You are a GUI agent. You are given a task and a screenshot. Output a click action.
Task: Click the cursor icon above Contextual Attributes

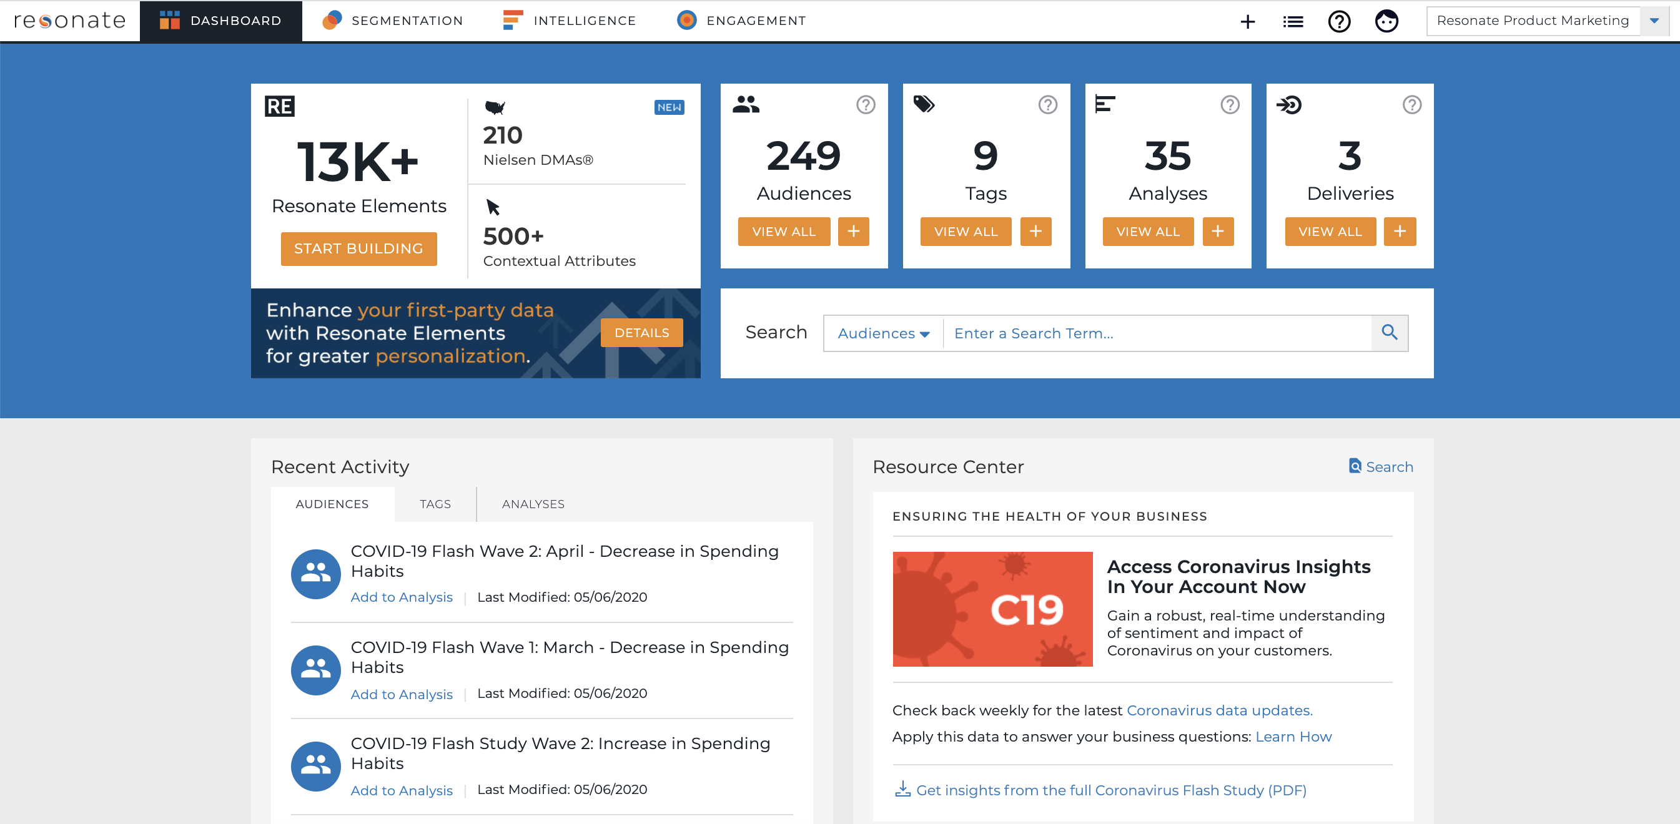point(493,207)
